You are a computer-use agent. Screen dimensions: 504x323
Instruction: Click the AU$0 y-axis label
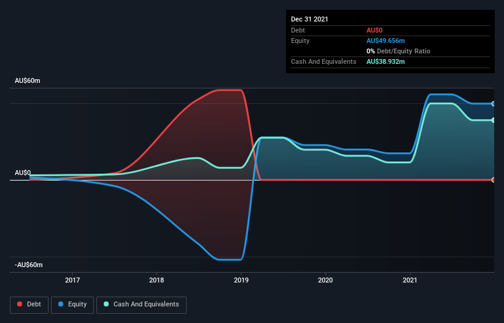[x=23, y=173]
